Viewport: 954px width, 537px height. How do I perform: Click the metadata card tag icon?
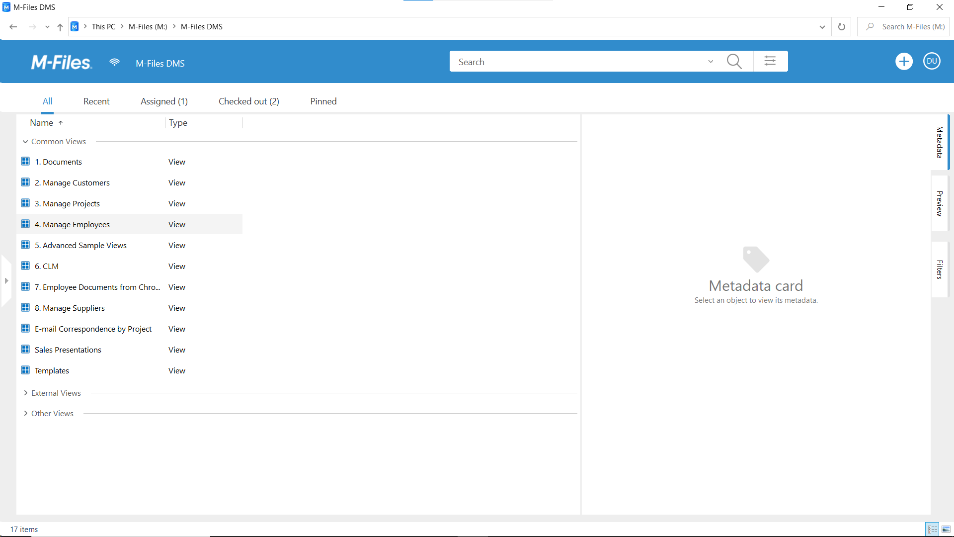tap(756, 259)
